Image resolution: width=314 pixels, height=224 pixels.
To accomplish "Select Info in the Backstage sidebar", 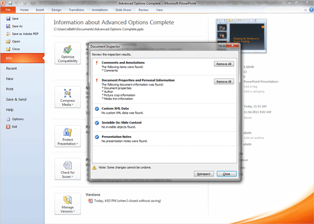I will point(22,58).
